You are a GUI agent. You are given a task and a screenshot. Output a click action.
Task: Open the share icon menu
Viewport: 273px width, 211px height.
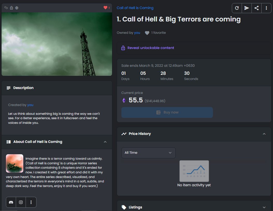point(256,8)
